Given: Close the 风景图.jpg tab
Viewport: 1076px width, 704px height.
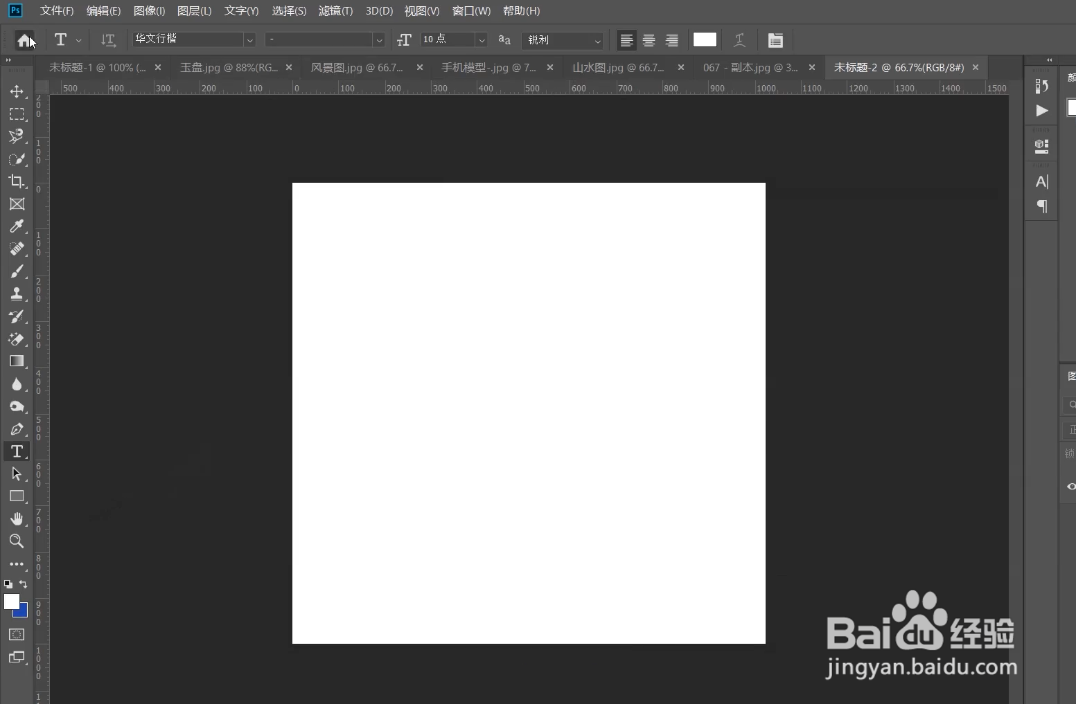Looking at the screenshot, I should click(x=419, y=67).
